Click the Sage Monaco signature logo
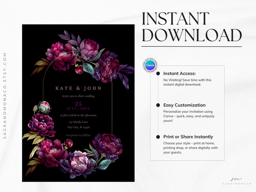Image resolution: width=256 pixels, height=192 pixels. (x=237, y=181)
